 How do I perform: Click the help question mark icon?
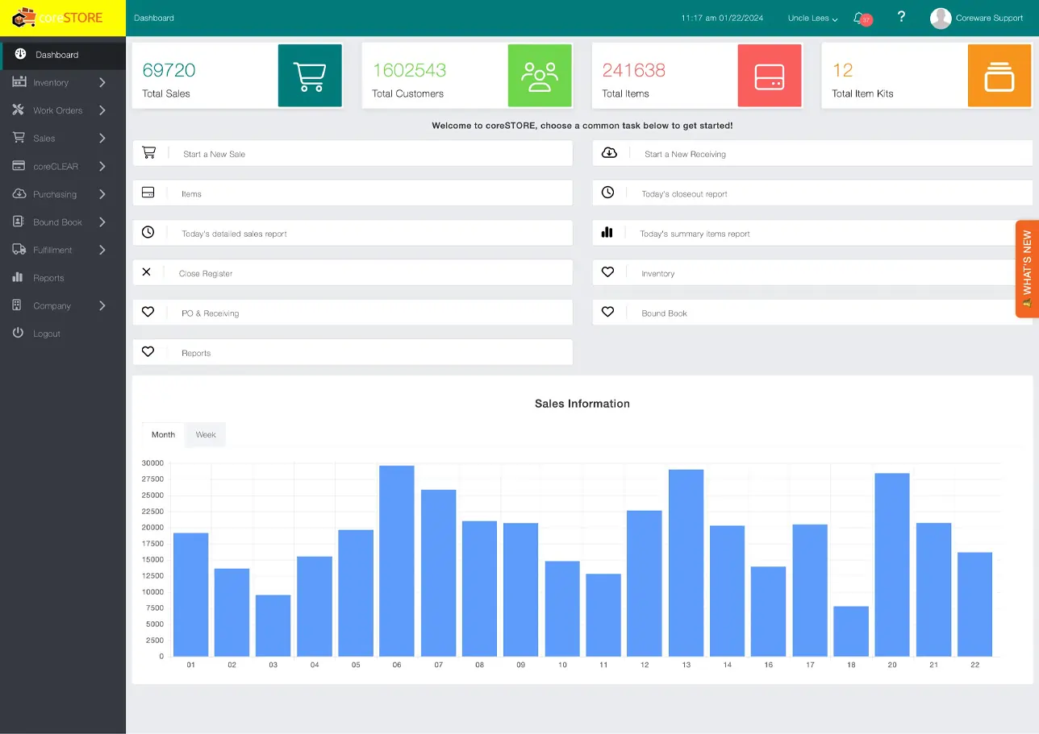pos(902,17)
